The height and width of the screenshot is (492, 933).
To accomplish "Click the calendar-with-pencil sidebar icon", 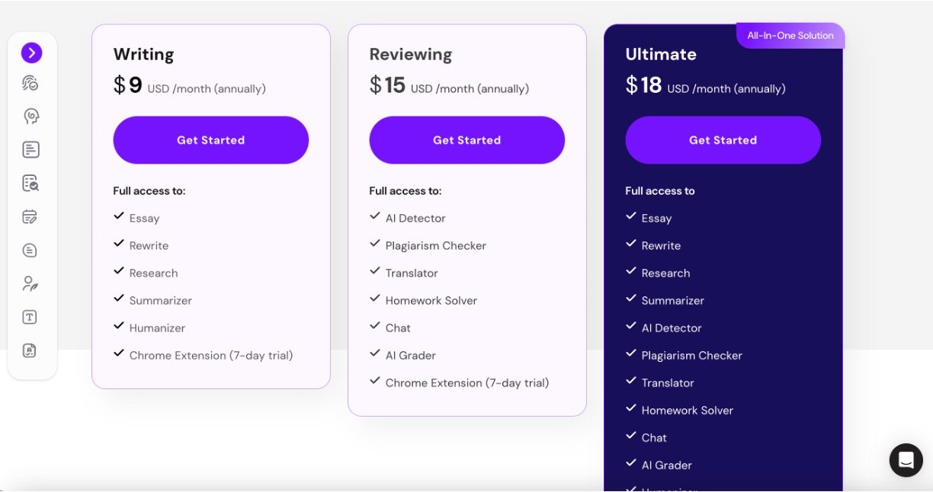I will click(30, 217).
